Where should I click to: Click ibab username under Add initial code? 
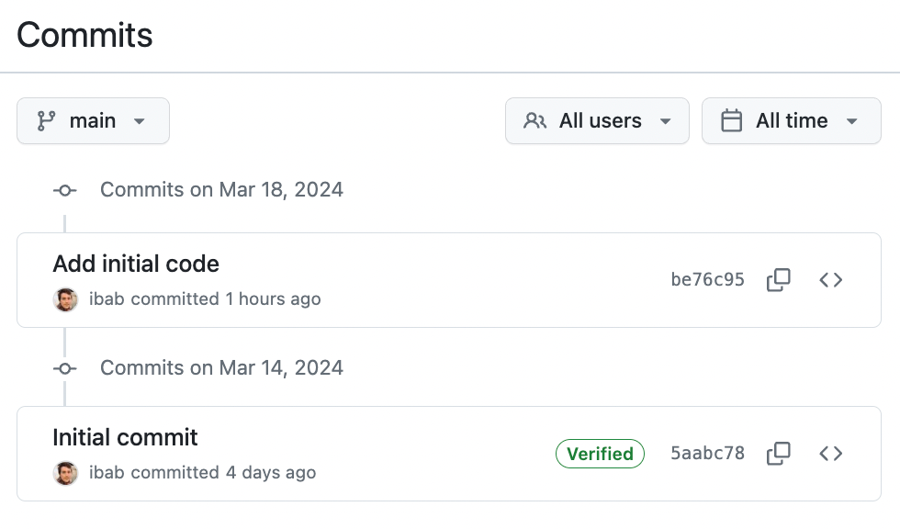pyautogui.click(x=107, y=298)
